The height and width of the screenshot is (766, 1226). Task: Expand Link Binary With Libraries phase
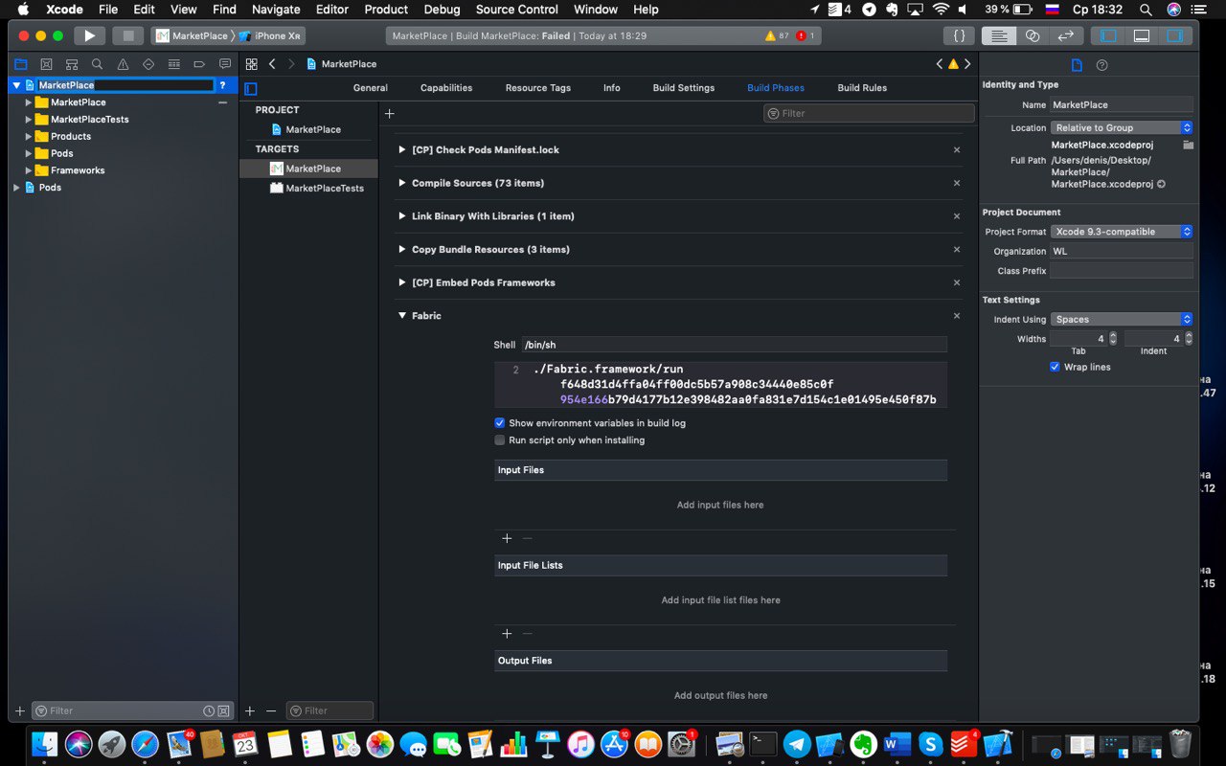(402, 216)
